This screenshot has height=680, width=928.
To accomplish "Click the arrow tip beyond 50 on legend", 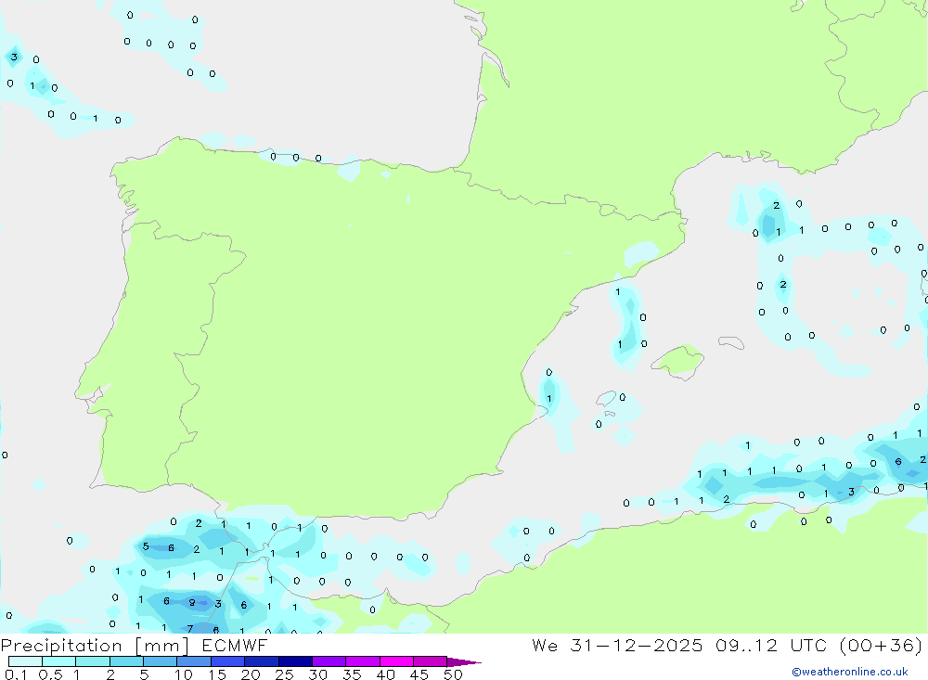I will (464, 662).
